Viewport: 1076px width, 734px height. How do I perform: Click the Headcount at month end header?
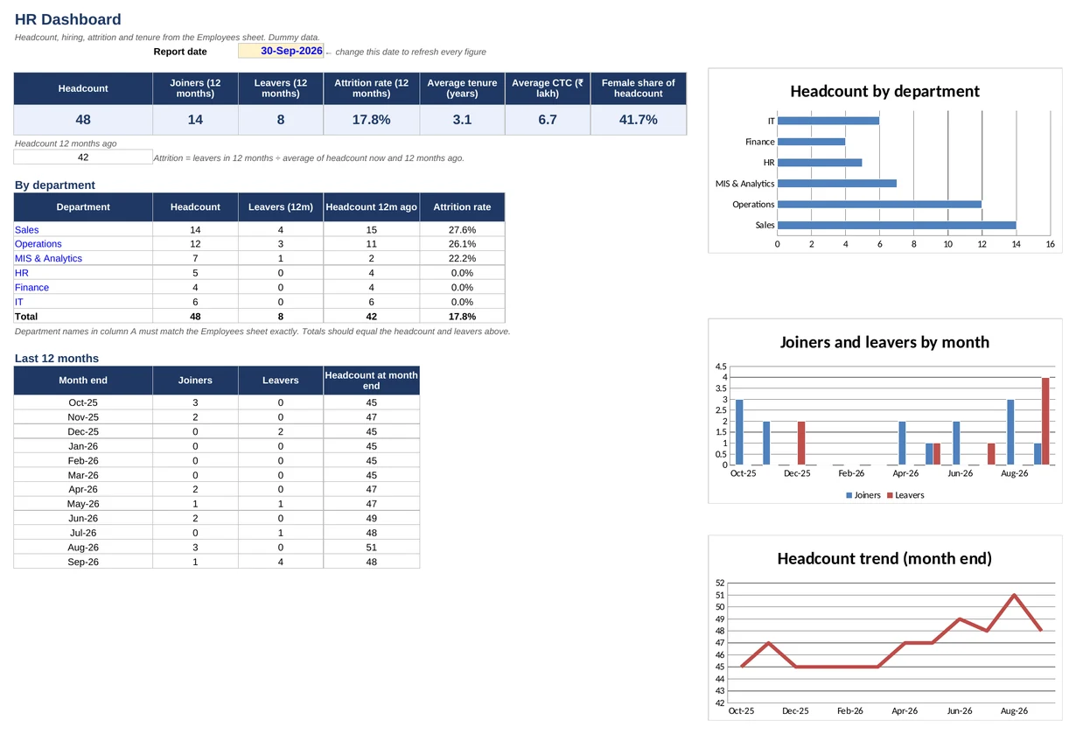(x=372, y=381)
